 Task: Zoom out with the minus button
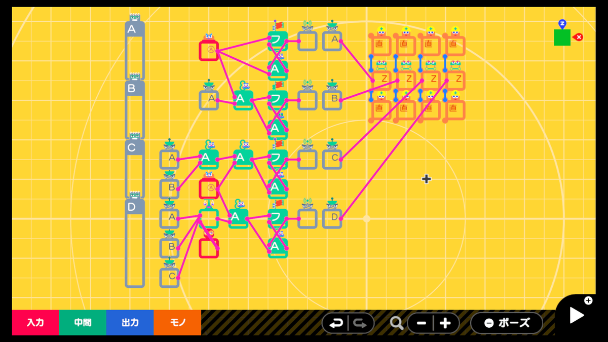click(x=421, y=323)
